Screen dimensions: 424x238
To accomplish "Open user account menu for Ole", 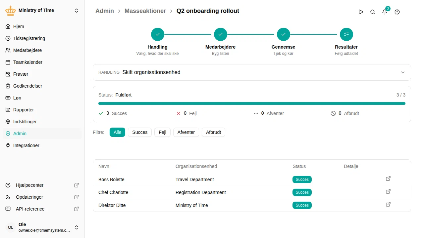I will pyautogui.click(x=42, y=227).
